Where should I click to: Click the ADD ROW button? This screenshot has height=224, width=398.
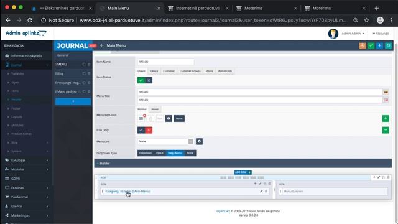[243, 172]
